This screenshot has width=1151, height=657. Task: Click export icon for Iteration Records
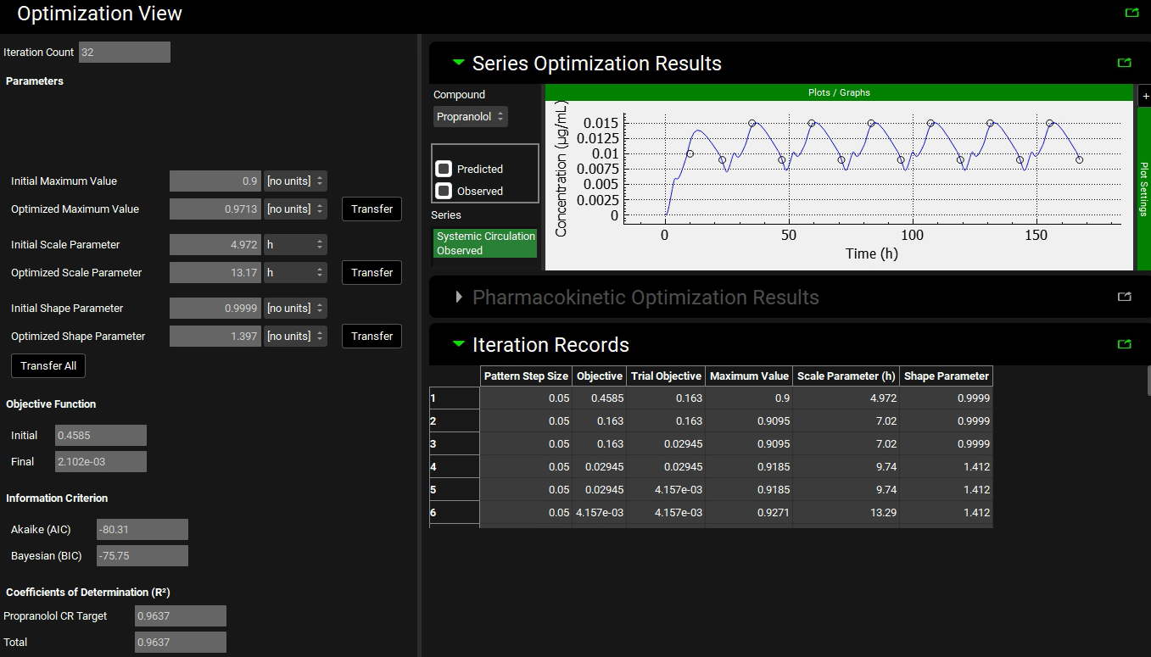click(1125, 344)
